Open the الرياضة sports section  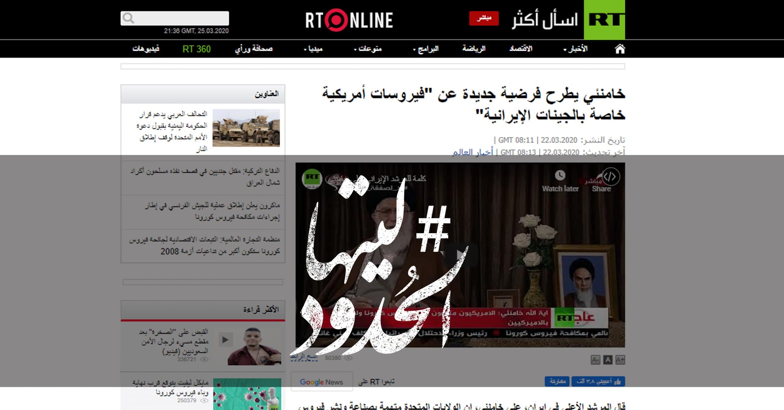pyautogui.click(x=474, y=49)
